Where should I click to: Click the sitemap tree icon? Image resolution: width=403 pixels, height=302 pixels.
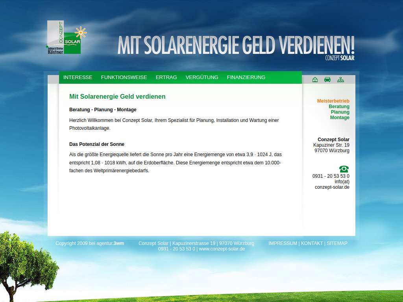[x=340, y=79]
